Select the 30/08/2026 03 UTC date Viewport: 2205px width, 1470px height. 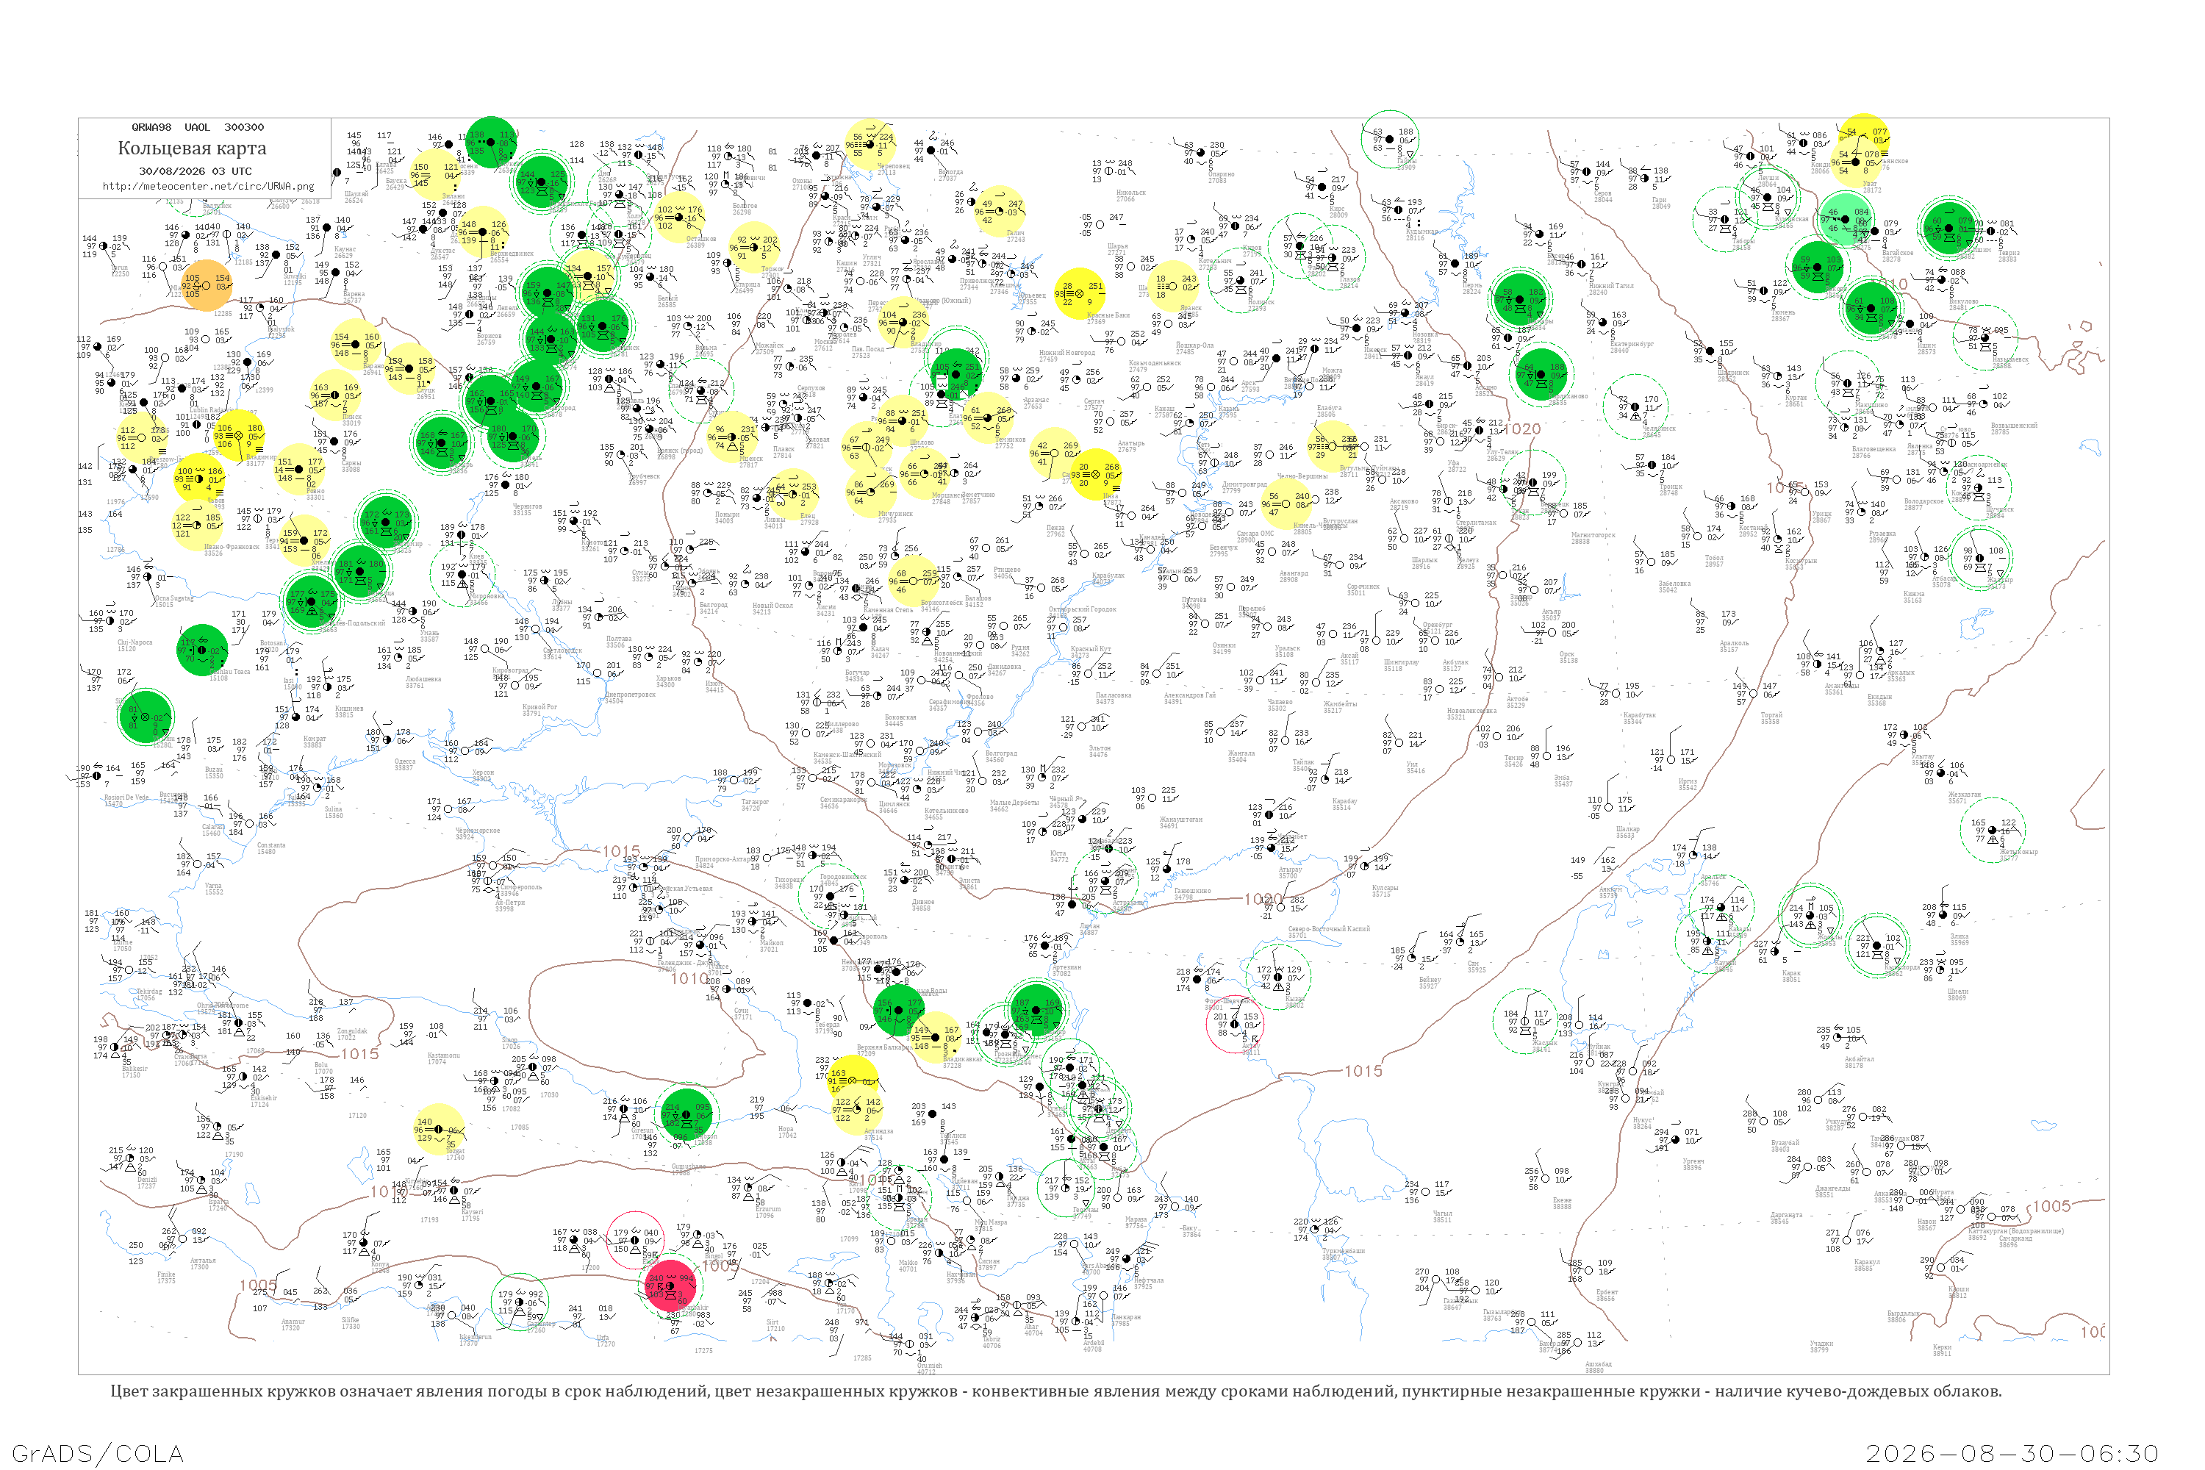click(x=195, y=171)
